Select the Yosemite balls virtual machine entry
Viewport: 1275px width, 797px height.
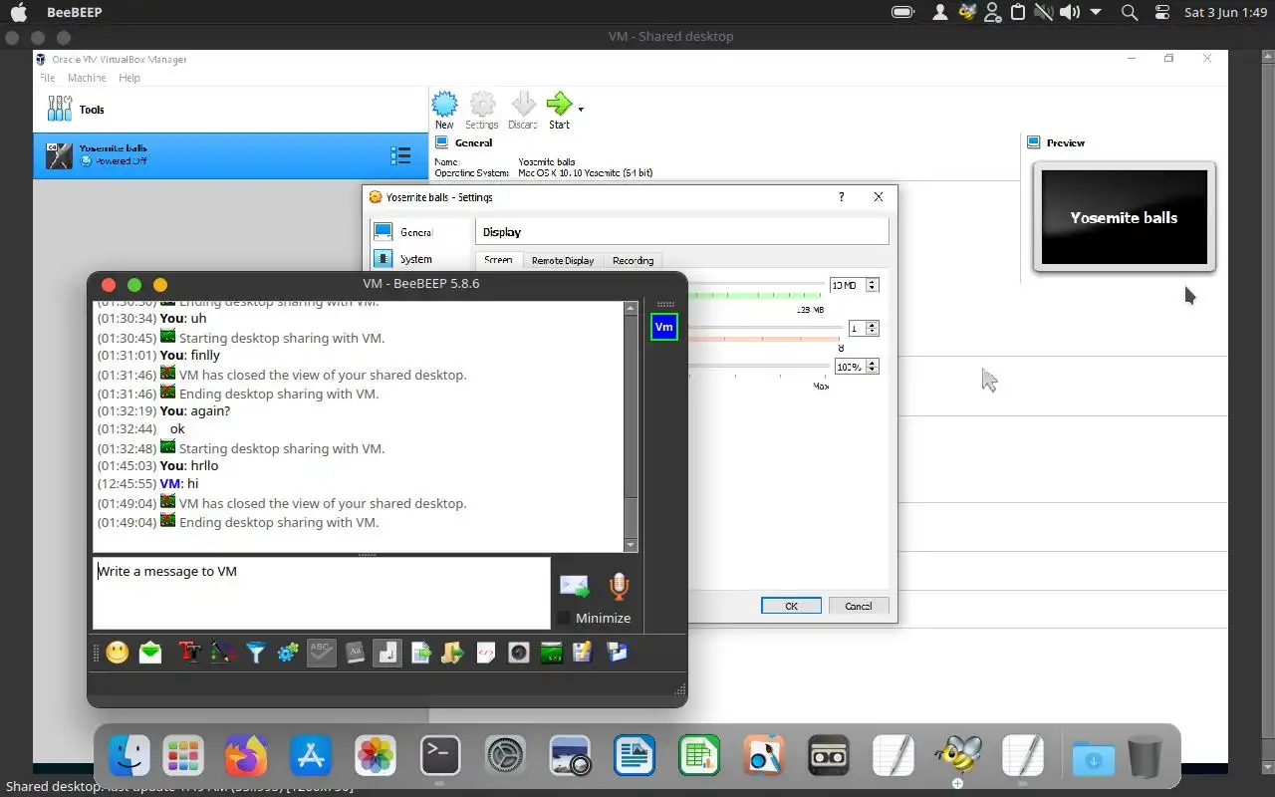231,155
